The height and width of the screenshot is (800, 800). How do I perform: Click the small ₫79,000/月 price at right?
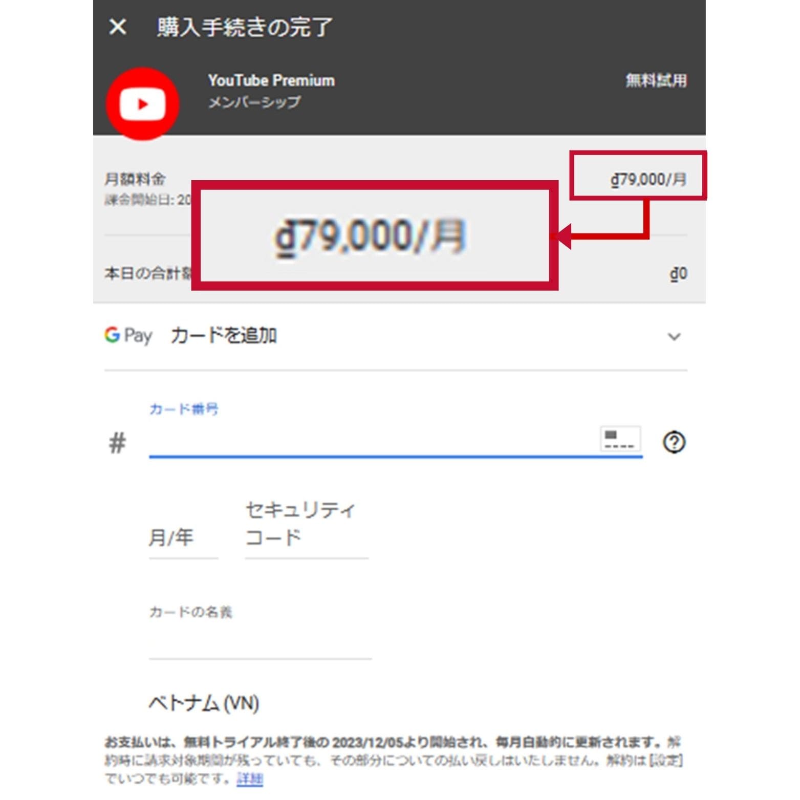tap(648, 179)
